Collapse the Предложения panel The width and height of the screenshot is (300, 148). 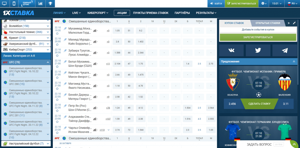[x=294, y=61]
